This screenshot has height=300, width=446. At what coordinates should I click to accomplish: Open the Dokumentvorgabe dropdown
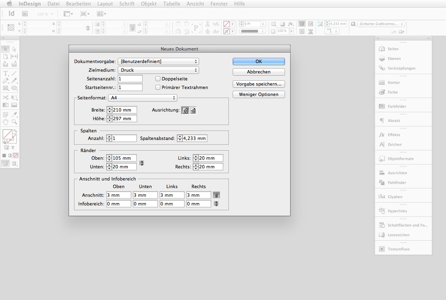pos(158,61)
